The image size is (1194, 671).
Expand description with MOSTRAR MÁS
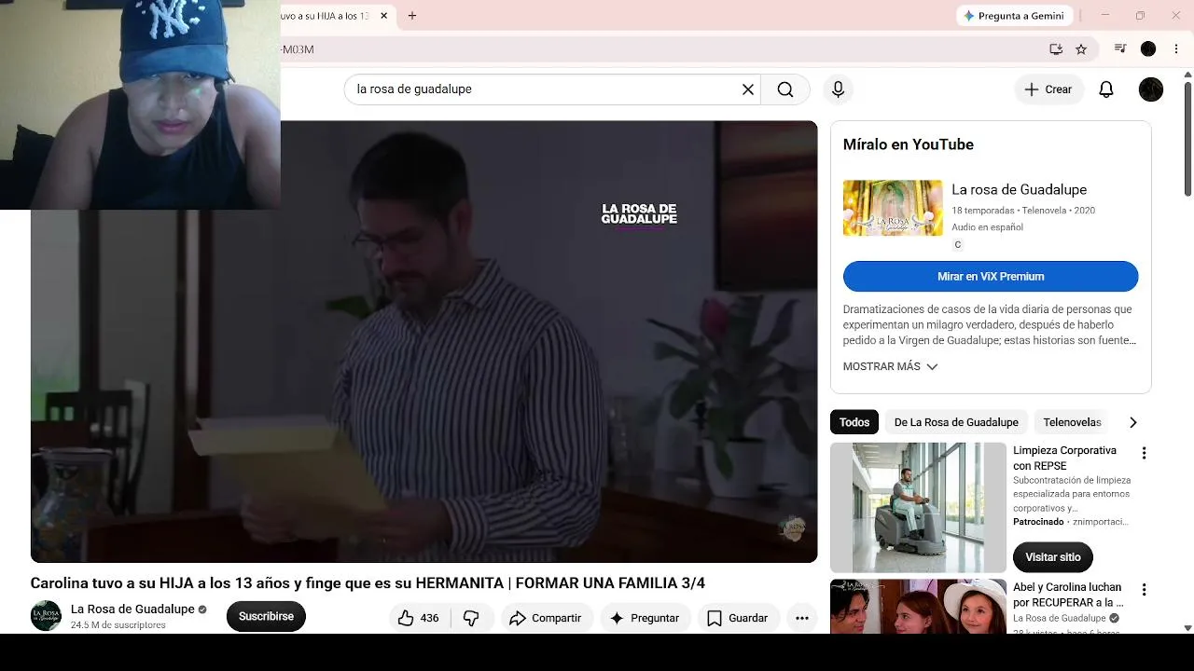point(890,367)
